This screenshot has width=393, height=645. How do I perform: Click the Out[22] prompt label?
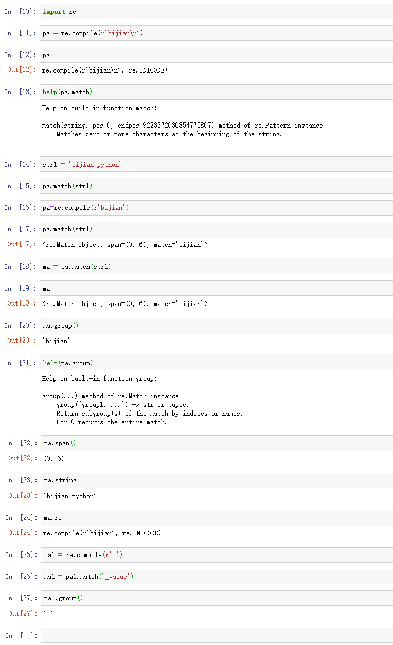pos(23,458)
